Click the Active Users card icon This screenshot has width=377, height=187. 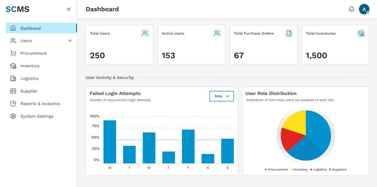tap(217, 33)
